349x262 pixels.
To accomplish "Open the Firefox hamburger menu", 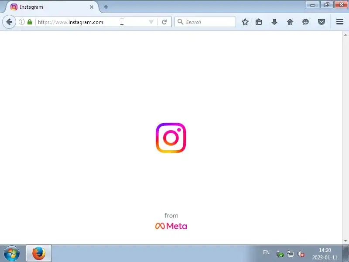I will tap(340, 22).
